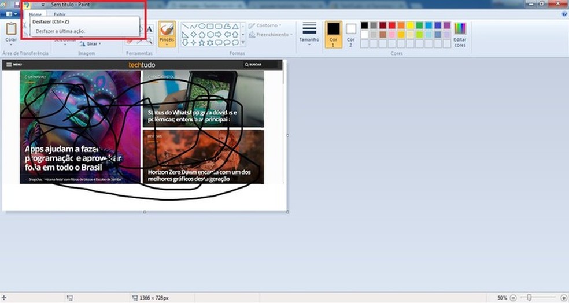
Task: Choose the Down Arrow shape
Action: tap(185, 42)
